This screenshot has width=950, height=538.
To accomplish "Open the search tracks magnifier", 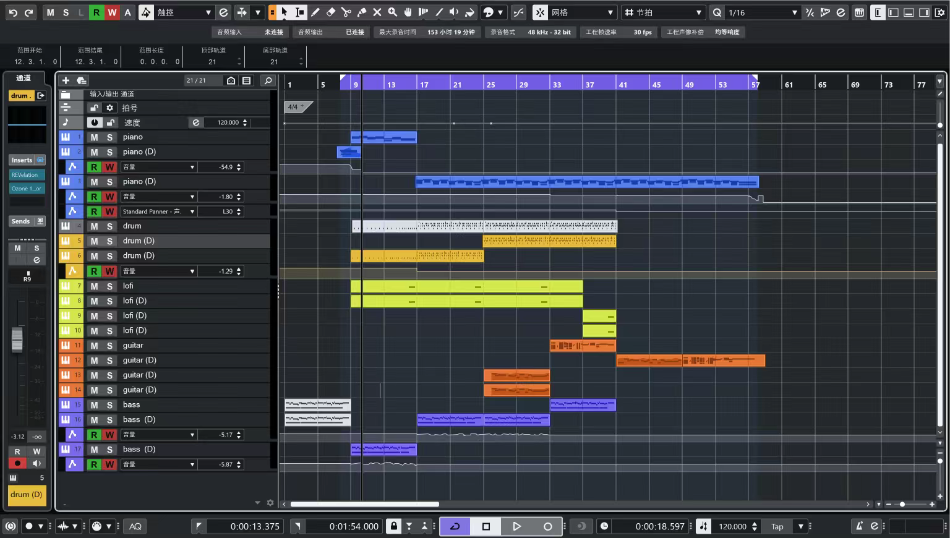I will [x=268, y=80].
